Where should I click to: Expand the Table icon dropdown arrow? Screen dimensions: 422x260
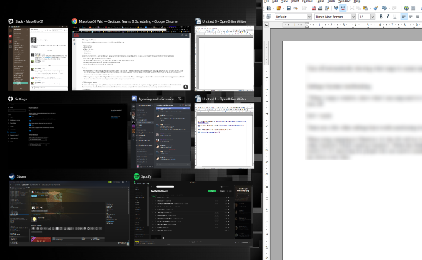click(418, 8)
